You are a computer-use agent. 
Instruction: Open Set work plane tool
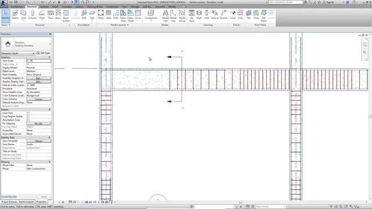pos(249,15)
